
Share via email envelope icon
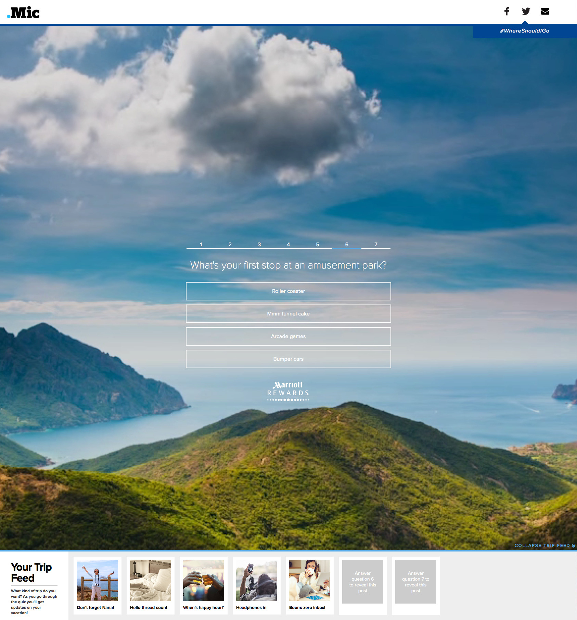click(545, 11)
